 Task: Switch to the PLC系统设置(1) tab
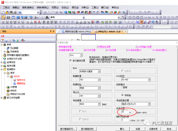pyautogui.click(x=134, y=50)
